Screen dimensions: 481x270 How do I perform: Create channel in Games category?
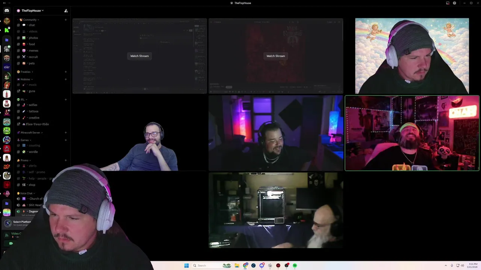pos(66,140)
